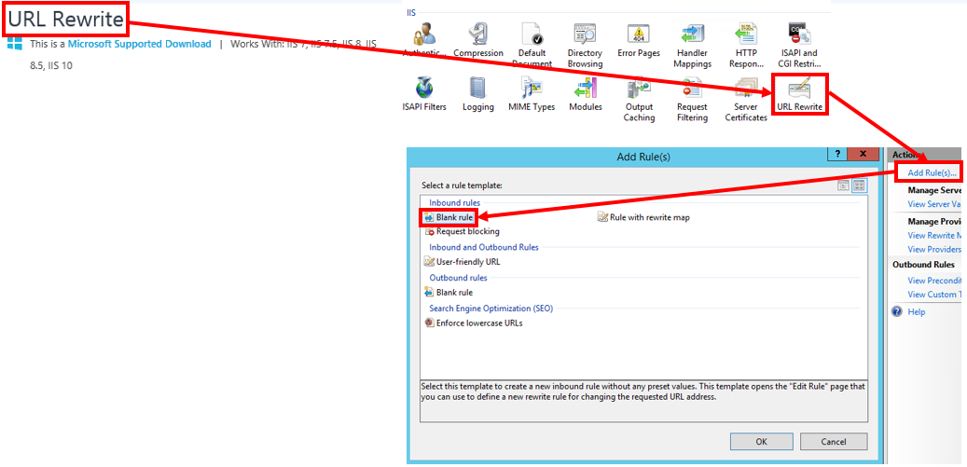Open the Default Document feature

click(531, 46)
